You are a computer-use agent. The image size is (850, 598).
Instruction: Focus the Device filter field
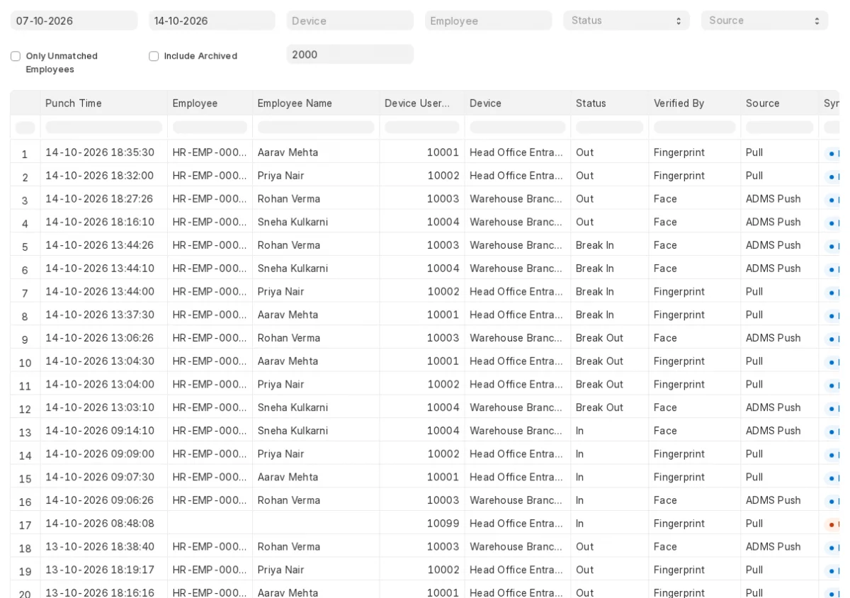tap(350, 21)
